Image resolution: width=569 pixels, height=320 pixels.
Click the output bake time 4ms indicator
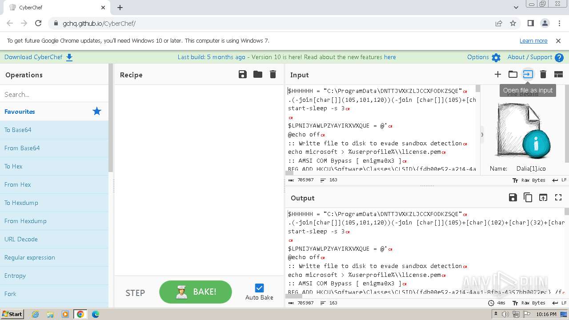click(x=497, y=303)
